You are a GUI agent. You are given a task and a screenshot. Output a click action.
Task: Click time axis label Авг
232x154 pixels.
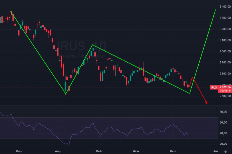[215, 151]
